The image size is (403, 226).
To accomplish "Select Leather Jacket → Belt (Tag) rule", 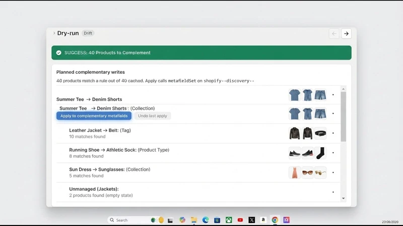I will click(198, 134).
